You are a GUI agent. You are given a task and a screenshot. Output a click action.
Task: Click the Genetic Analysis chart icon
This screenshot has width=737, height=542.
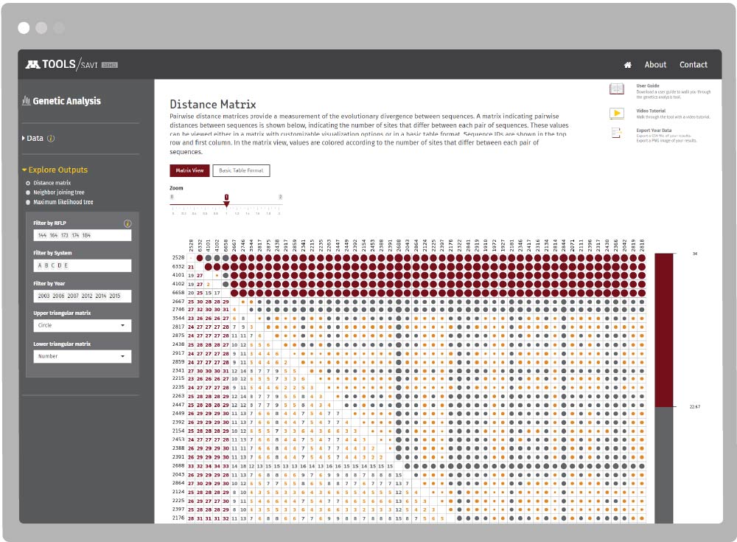pyautogui.click(x=27, y=101)
